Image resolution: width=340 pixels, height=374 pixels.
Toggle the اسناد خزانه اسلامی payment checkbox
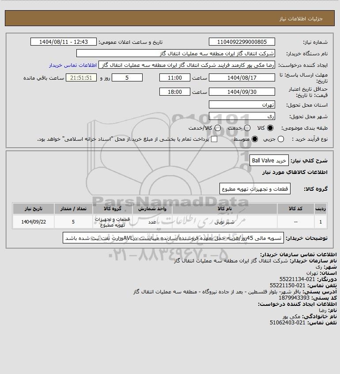214,139
